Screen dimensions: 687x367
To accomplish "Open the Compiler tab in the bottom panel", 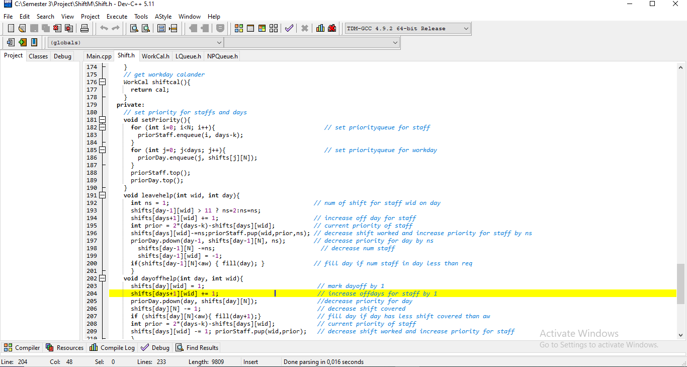I will pos(22,347).
